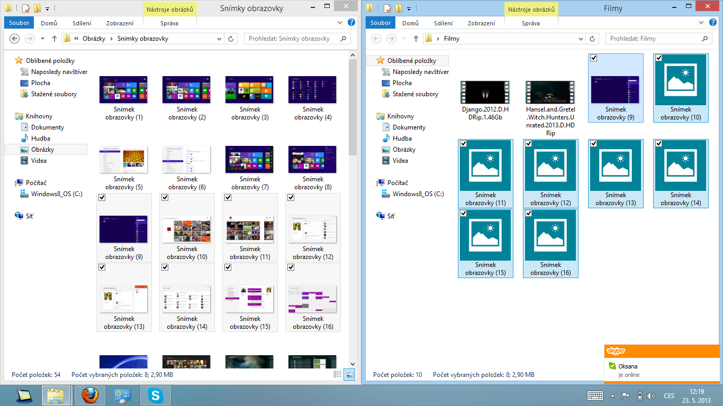The height and width of the screenshot is (406, 723).
Task: Uncheck Snímek obrazovky (9) in left window
Action: [102, 198]
